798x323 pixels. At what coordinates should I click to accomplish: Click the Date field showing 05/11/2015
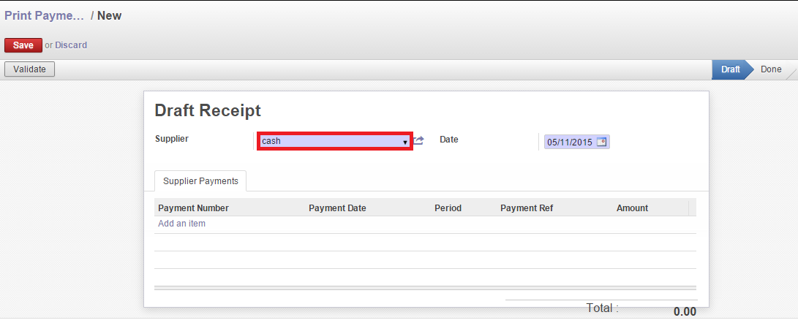(570, 142)
